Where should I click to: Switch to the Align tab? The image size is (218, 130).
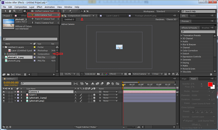[x=184, y=79]
